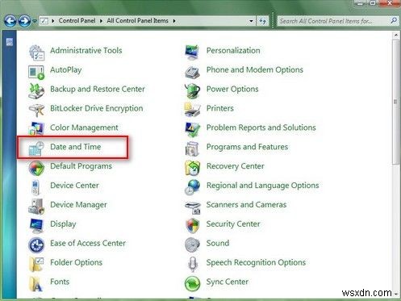
Task: Expand arrow before Control Panel breadcrumb
Action: coord(53,21)
